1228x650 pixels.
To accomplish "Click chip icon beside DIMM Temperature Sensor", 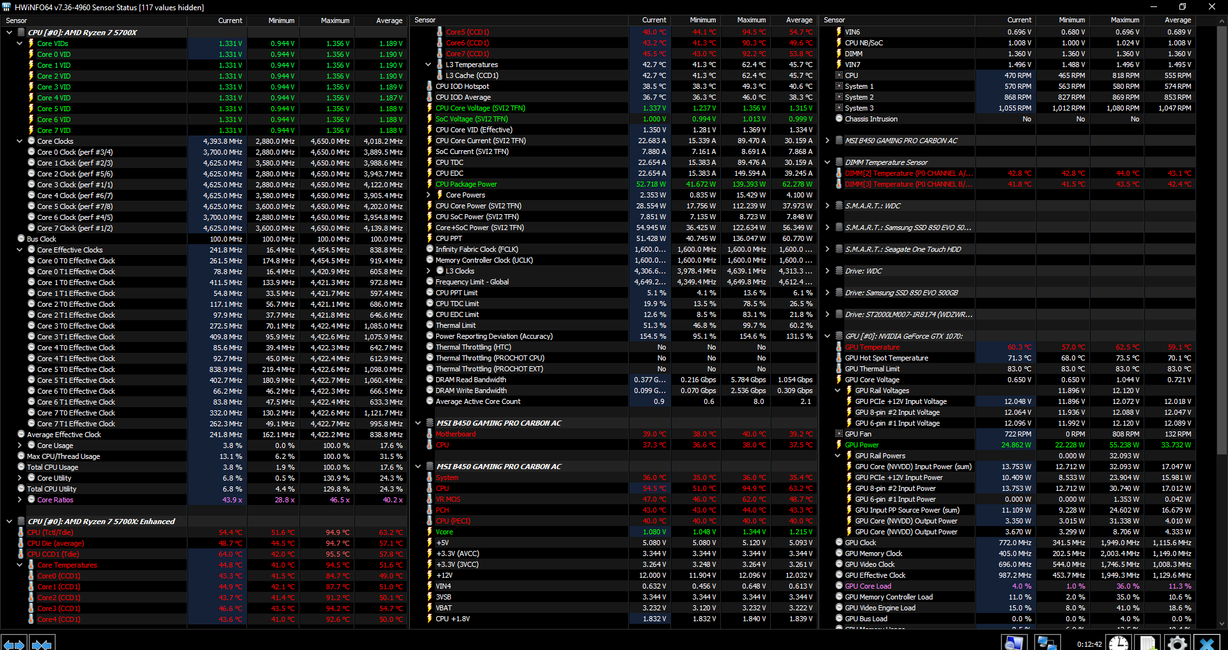I will (839, 162).
